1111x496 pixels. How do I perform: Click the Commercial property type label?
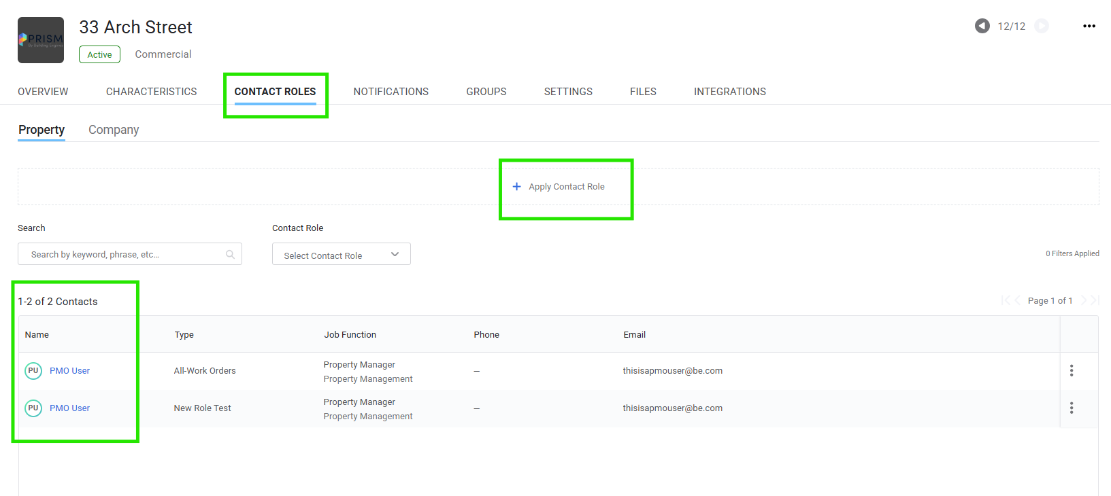click(x=163, y=54)
